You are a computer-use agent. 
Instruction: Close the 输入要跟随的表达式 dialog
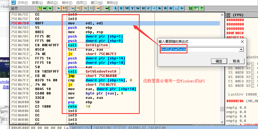click(242, 42)
